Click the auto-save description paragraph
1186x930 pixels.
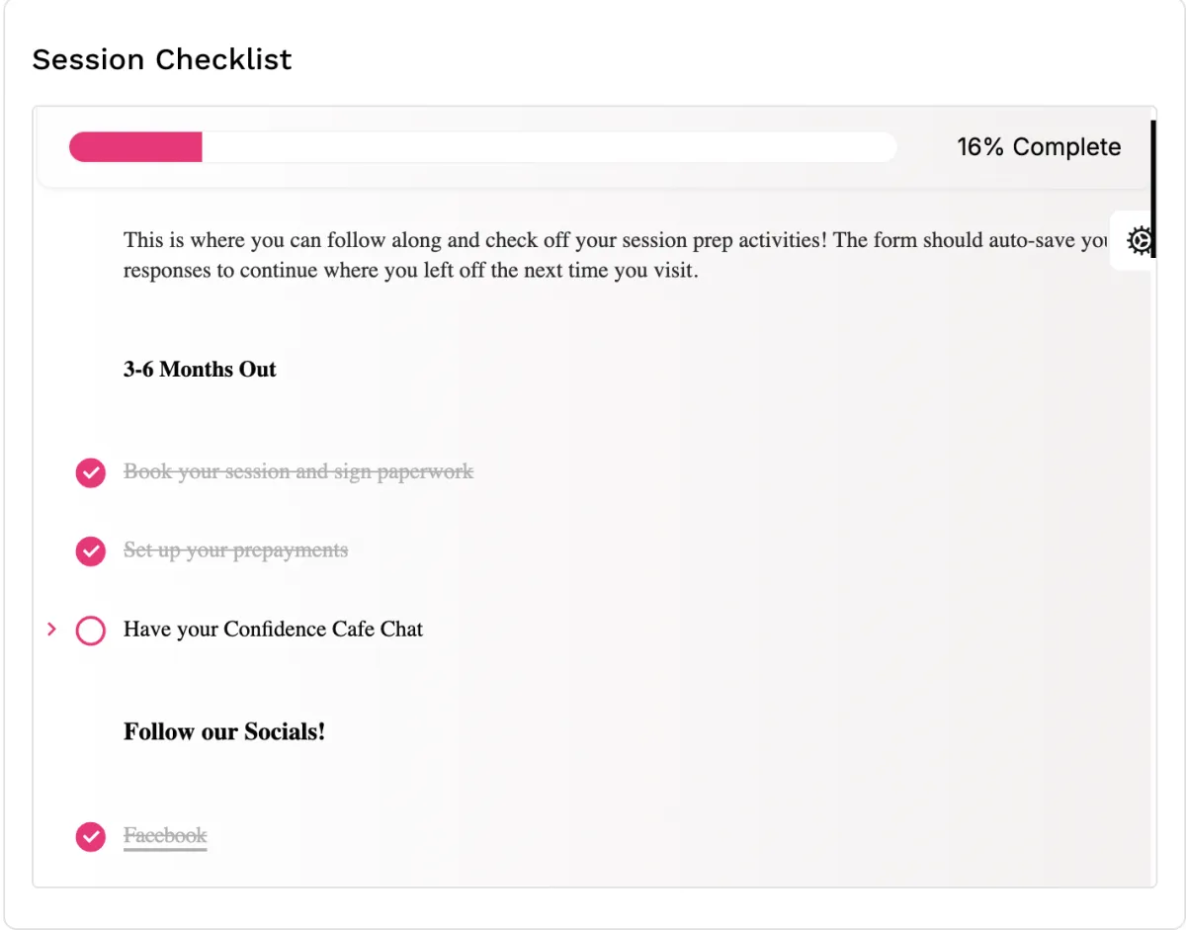(x=615, y=255)
